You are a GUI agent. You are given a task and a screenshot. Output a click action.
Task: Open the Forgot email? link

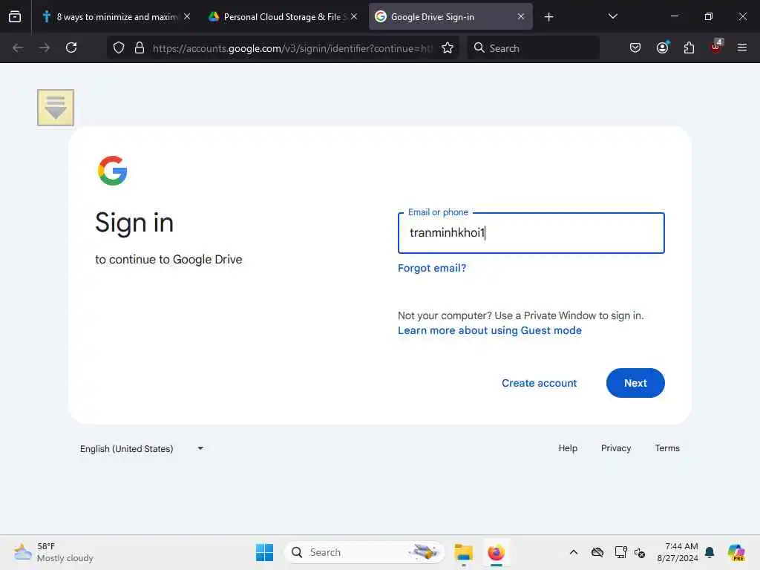[x=432, y=268]
